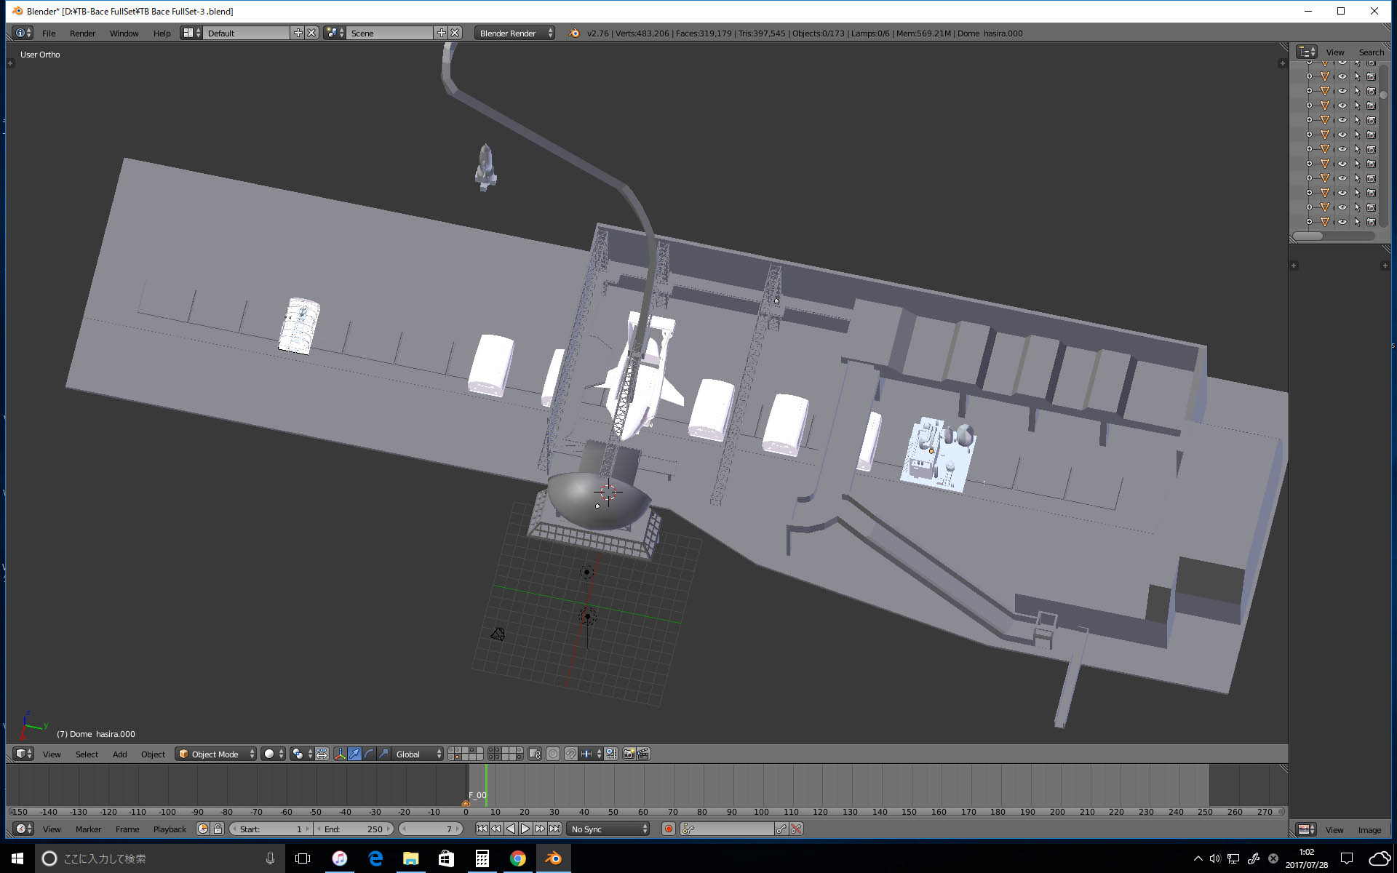Open the 3D View editor type selector
Image resolution: width=1397 pixels, height=873 pixels.
click(x=23, y=754)
